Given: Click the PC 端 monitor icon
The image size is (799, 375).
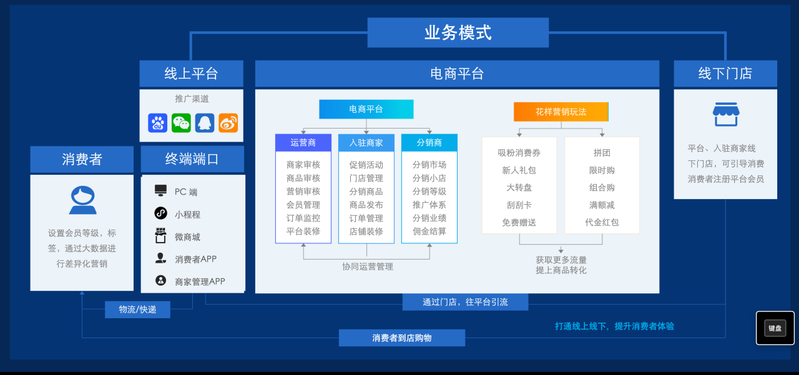Looking at the screenshot, I should point(161,191).
